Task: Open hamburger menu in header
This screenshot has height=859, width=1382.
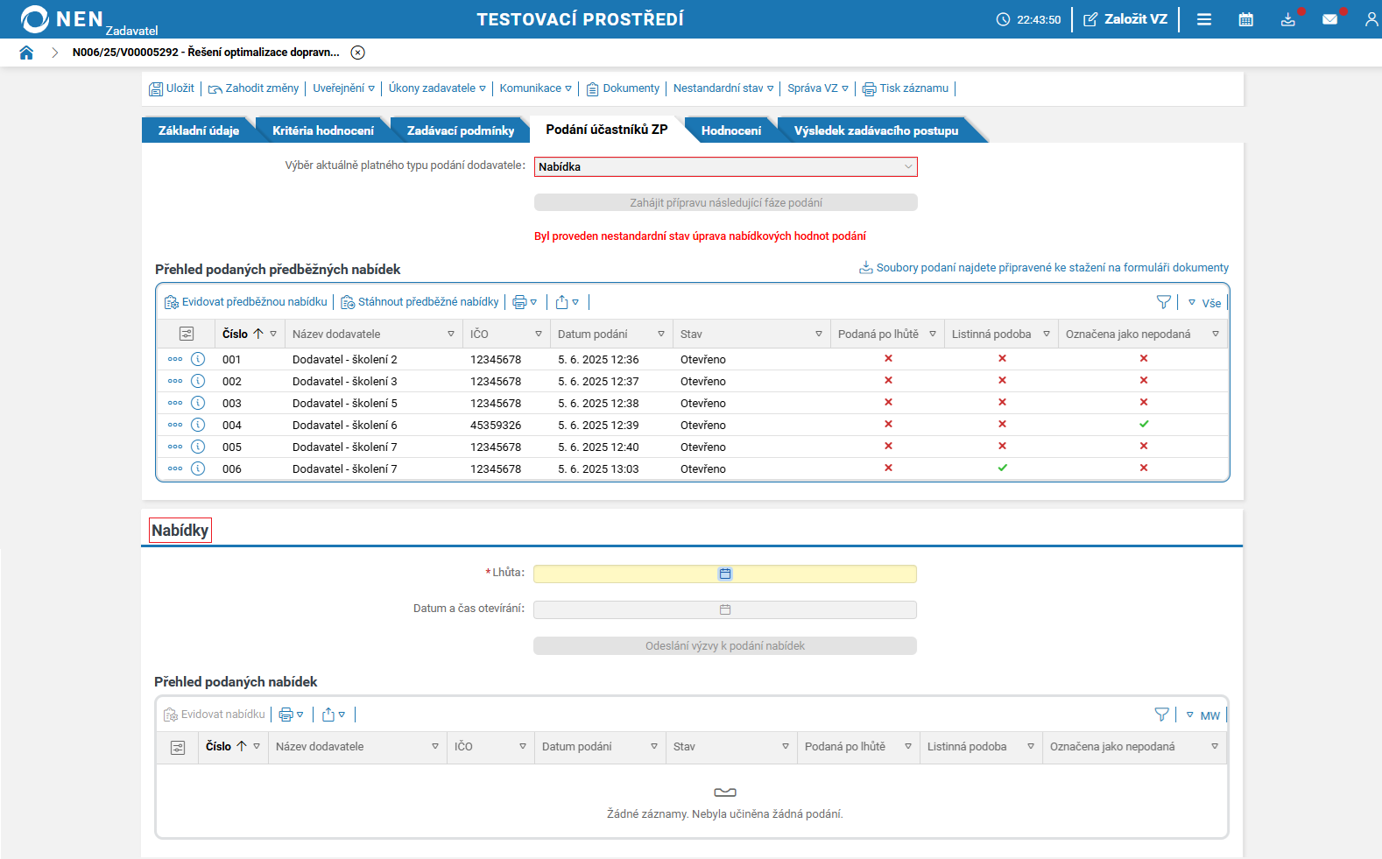Action: point(1204,19)
